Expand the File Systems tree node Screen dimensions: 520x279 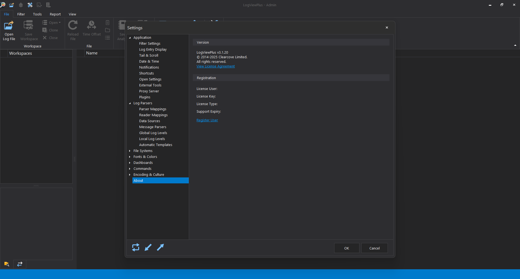pyautogui.click(x=130, y=151)
